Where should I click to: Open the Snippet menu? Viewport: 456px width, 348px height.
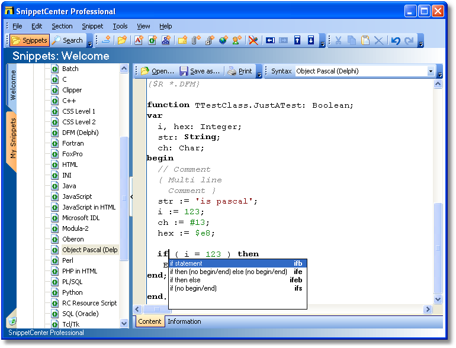tap(92, 26)
